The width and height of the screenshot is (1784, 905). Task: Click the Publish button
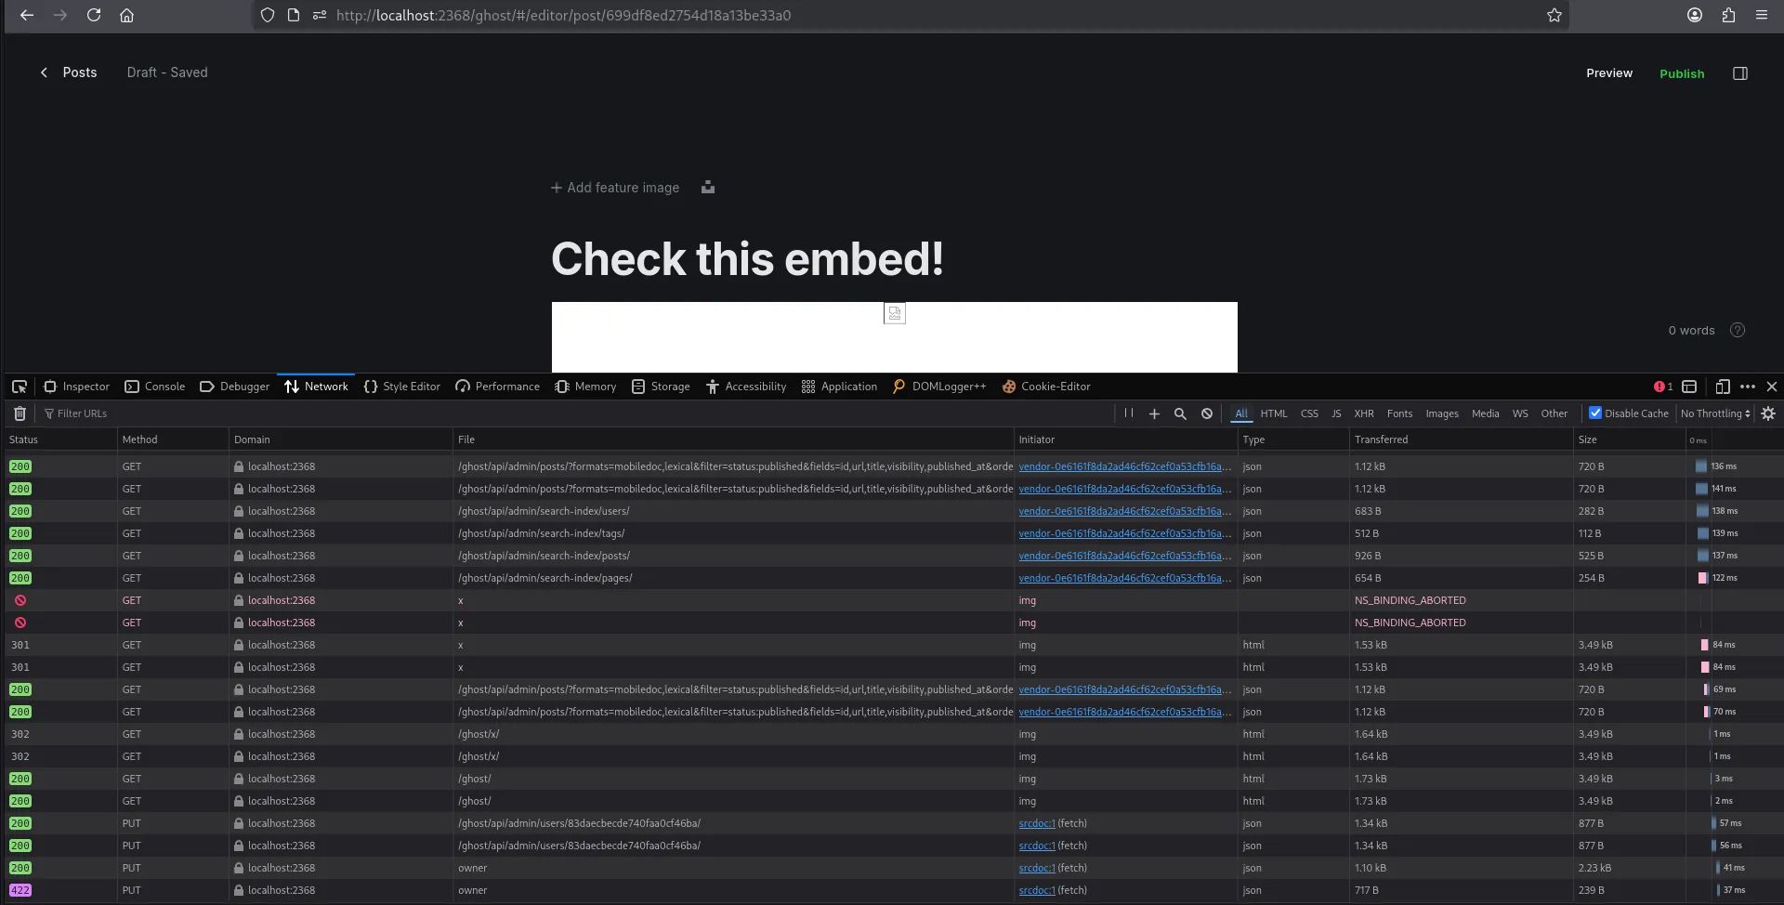point(1682,73)
